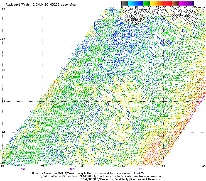Click the yellow 20-25 knots color swatch

click(x=154, y=3)
